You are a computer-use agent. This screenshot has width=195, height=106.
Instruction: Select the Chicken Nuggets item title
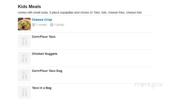tap(45, 54)
